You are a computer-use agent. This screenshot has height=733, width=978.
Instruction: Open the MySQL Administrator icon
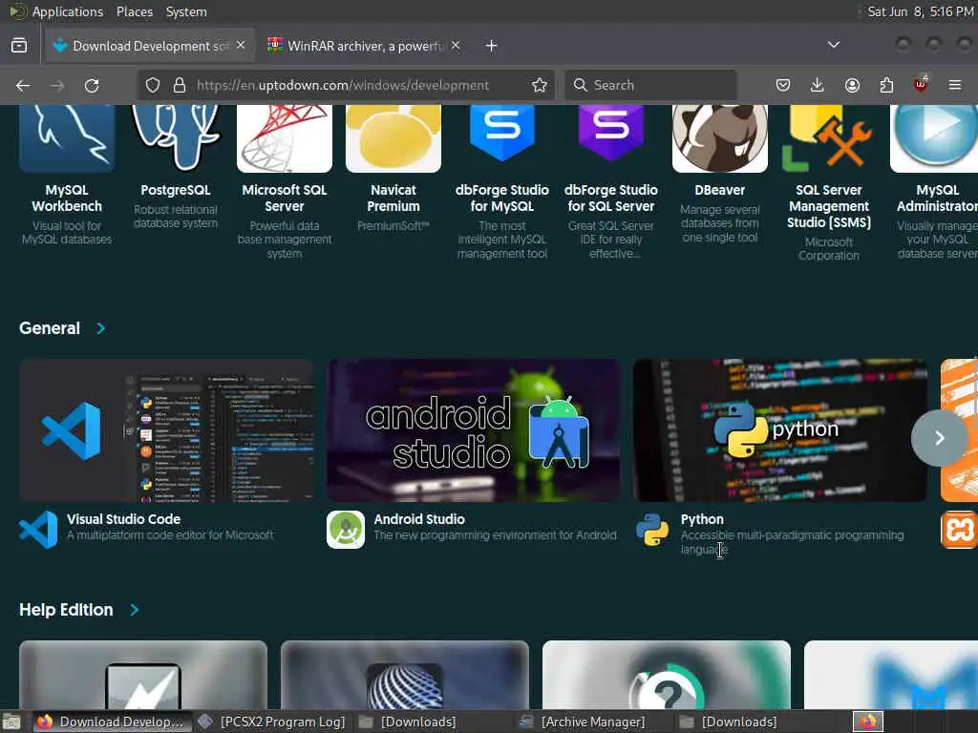[x=934, y=138]
